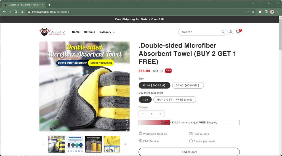
Task: Show next product thumbnails with right arrow
Action: 125,144
